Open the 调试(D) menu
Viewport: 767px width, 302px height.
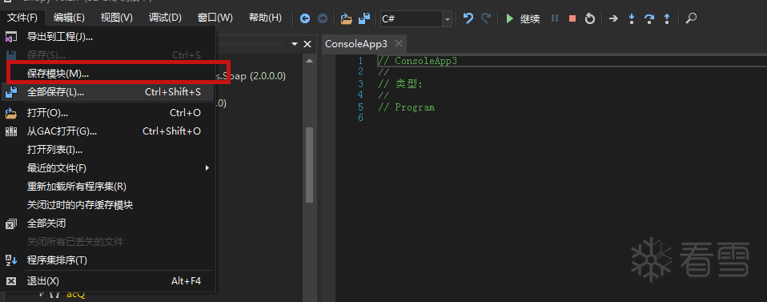pos(165,18)
